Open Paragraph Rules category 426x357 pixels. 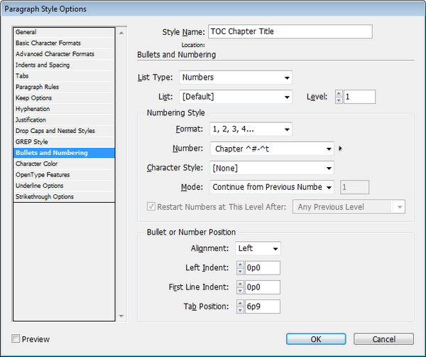tap(64, 87)
